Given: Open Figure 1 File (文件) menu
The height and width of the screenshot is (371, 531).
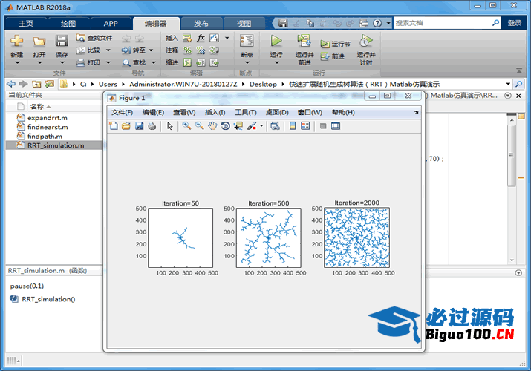Looking at the screenshot, I should 122,112.
